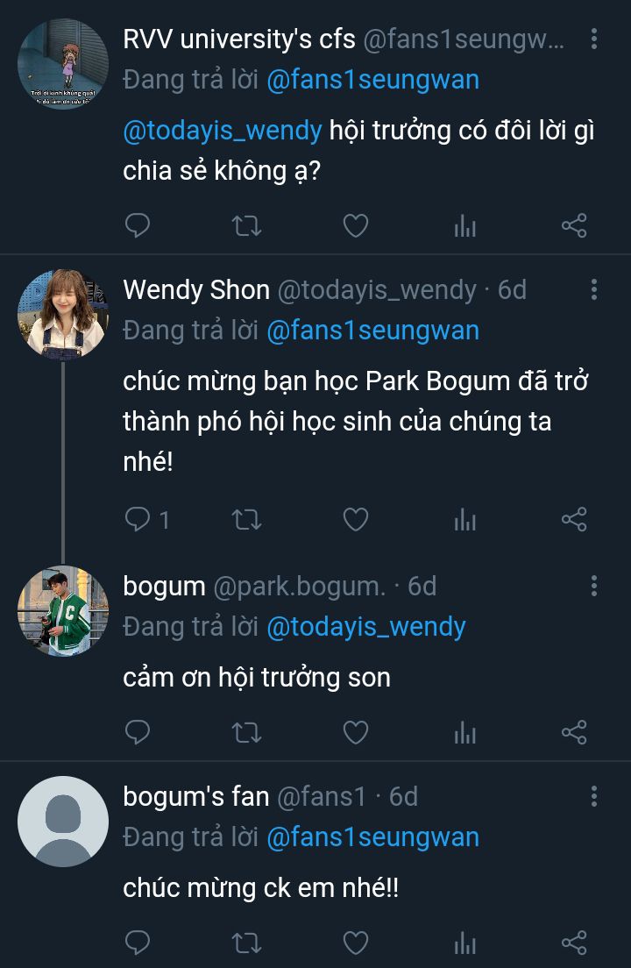The image size is (631, 968).
Task: Like bogum's thank-you reply
Action: [355, 732]
